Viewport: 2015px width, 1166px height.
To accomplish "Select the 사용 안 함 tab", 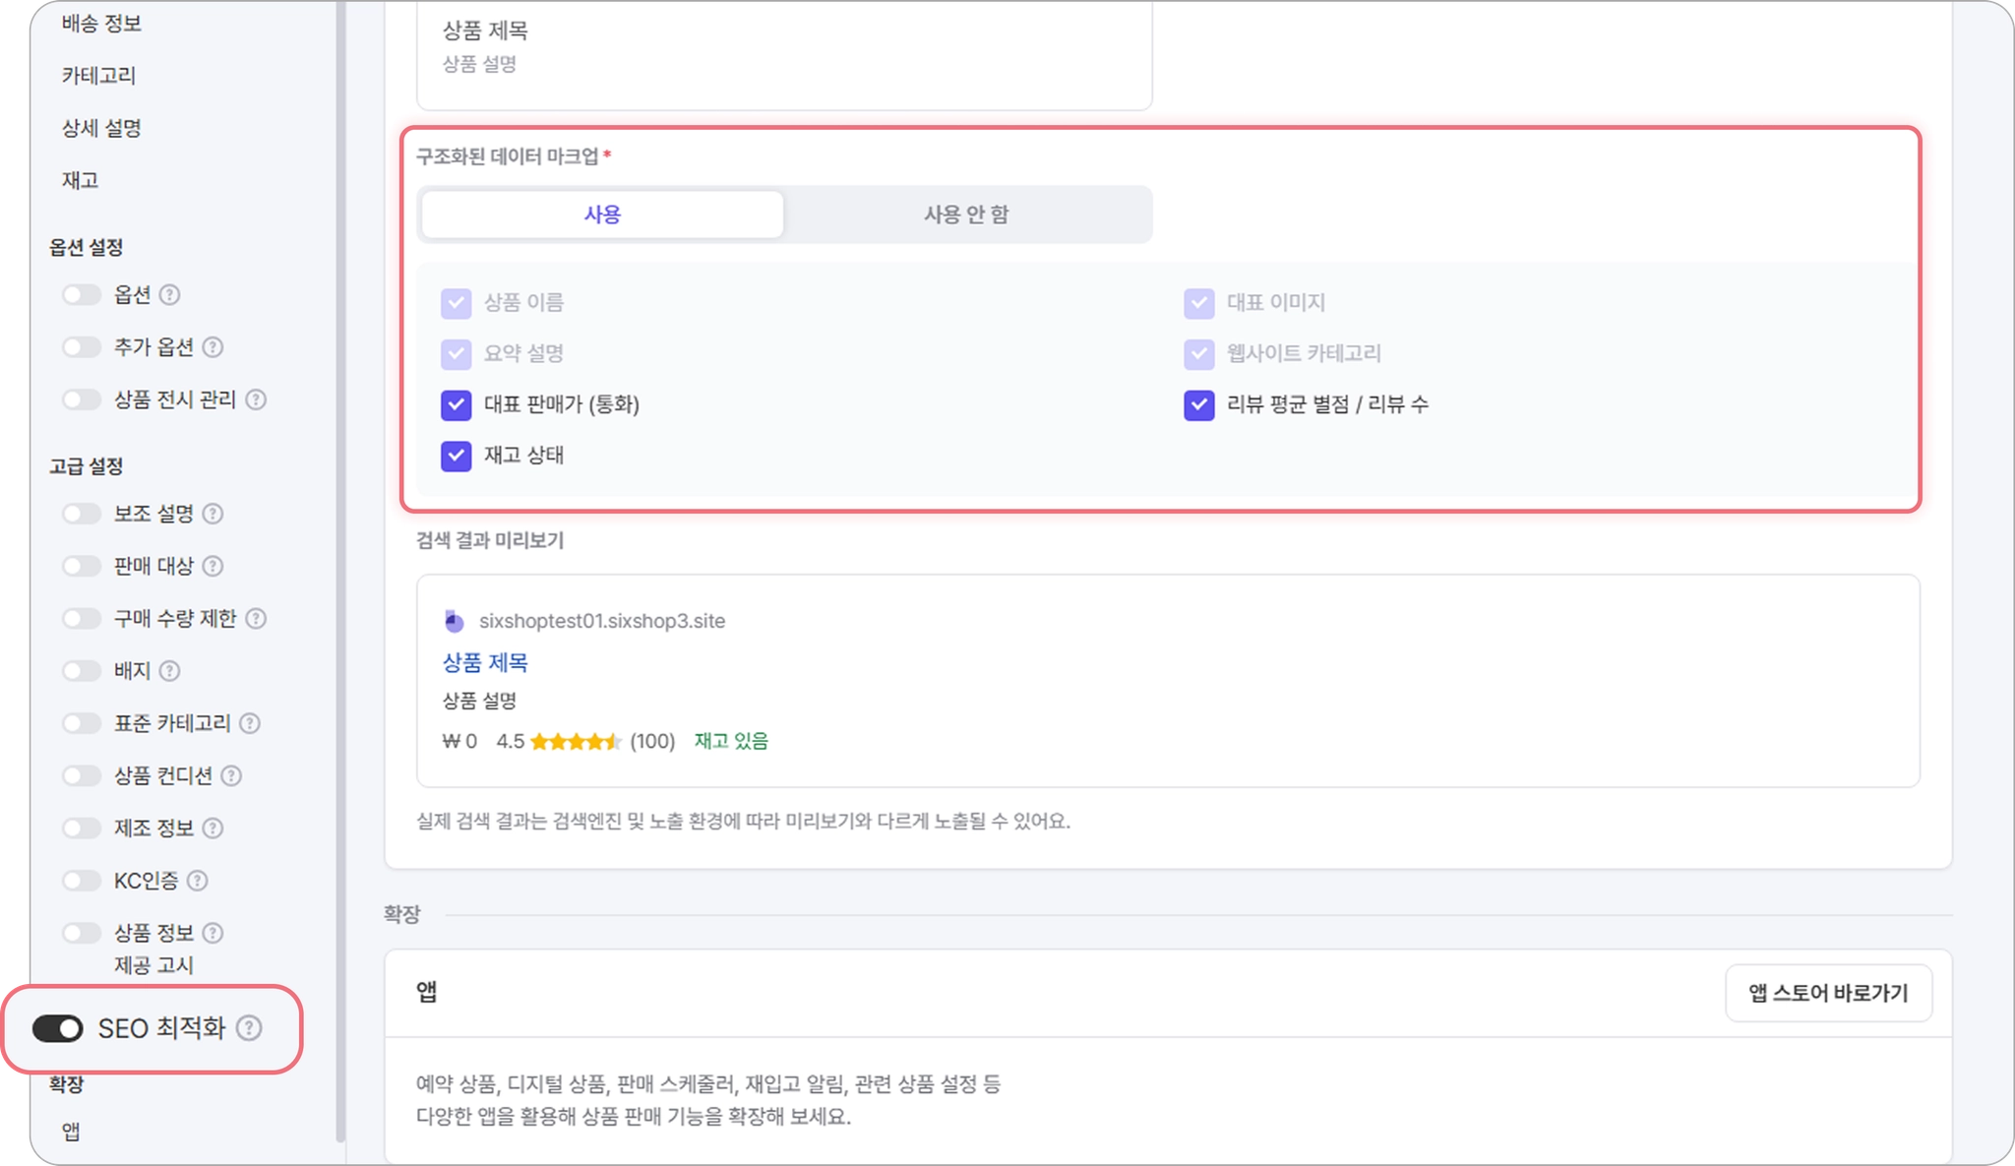I will (x=966, y=215).
